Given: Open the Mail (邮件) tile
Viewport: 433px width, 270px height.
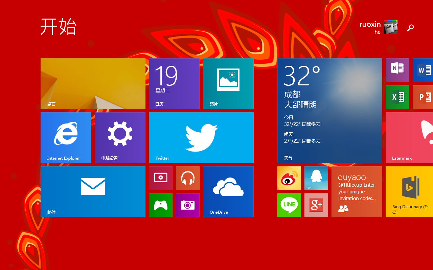Looking at the screenshot, I should tap(93, 192).
